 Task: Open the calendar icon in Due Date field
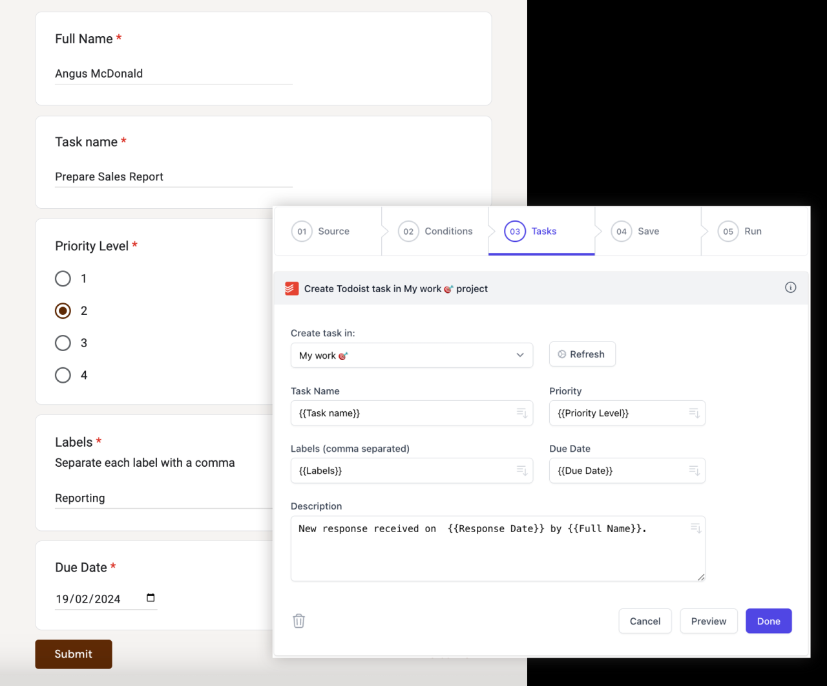[151, 598]
